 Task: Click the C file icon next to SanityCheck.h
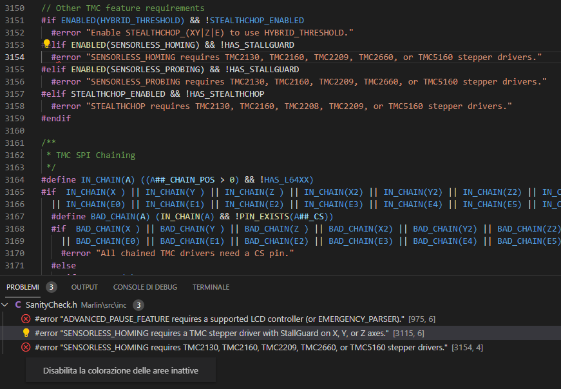pyautogui.click(x=18, y=304)
